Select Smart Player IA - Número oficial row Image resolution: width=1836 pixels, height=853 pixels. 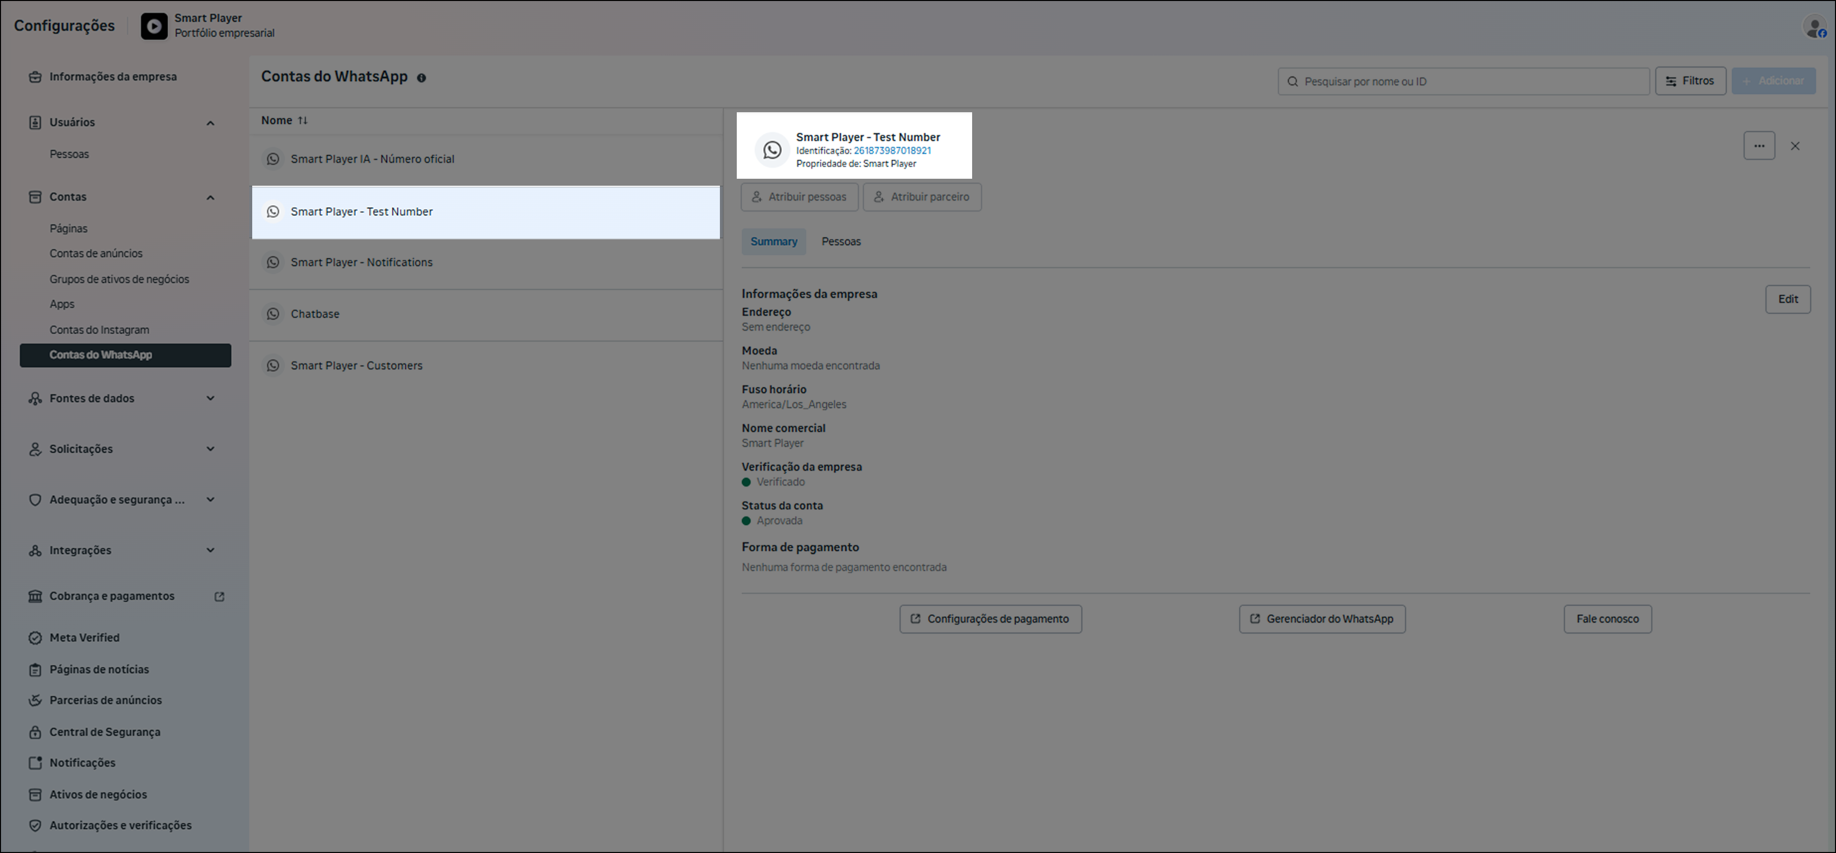486,159
